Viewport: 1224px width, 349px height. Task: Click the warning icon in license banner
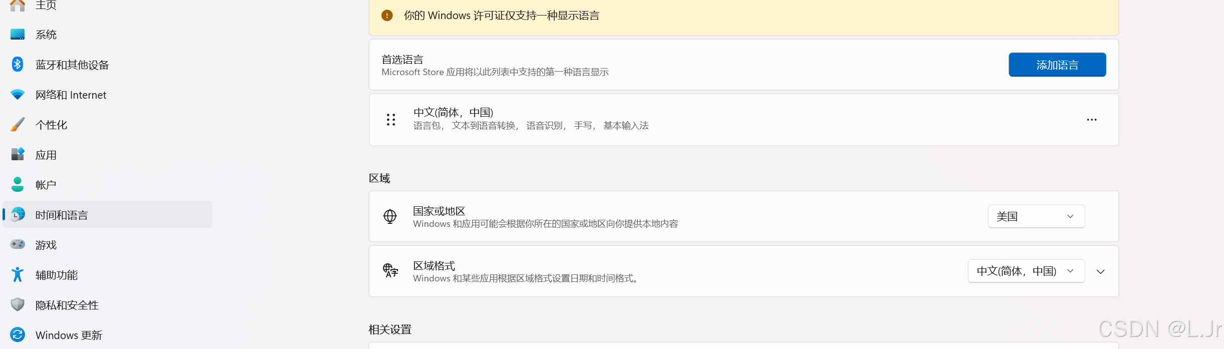tap(387, 16)
